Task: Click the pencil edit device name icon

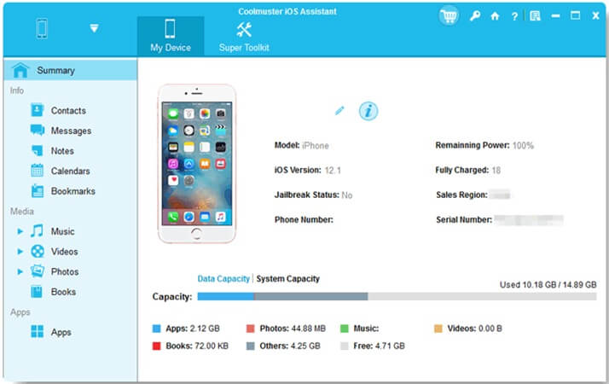Action: click(x=339, y=111)
